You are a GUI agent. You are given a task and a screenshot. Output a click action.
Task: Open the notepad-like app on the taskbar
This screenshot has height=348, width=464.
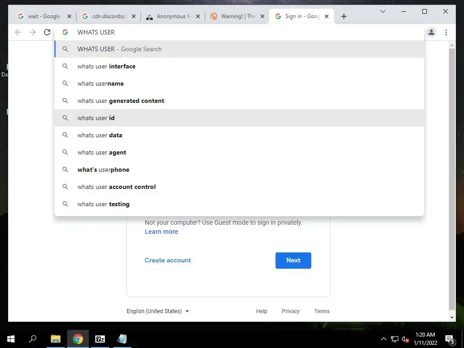pos(122,339)
